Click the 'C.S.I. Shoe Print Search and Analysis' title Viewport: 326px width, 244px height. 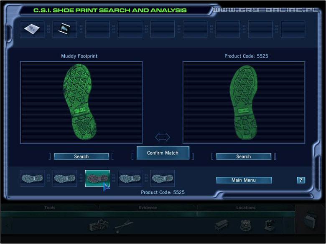[110, 10]
